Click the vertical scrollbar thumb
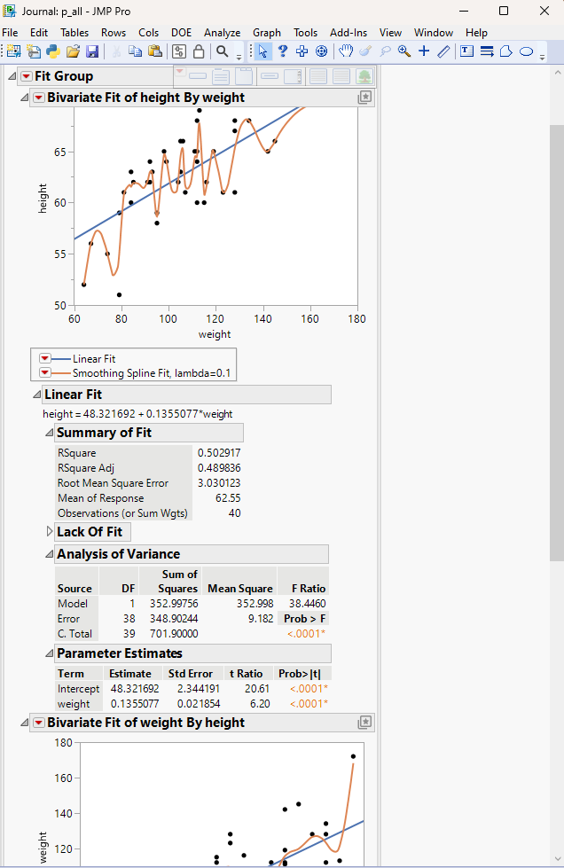 [556, 343]
